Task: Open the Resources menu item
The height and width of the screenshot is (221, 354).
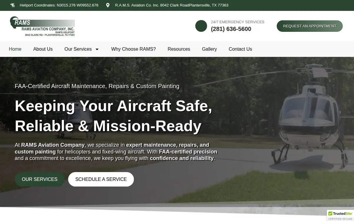Action: [x=179, y=49]
